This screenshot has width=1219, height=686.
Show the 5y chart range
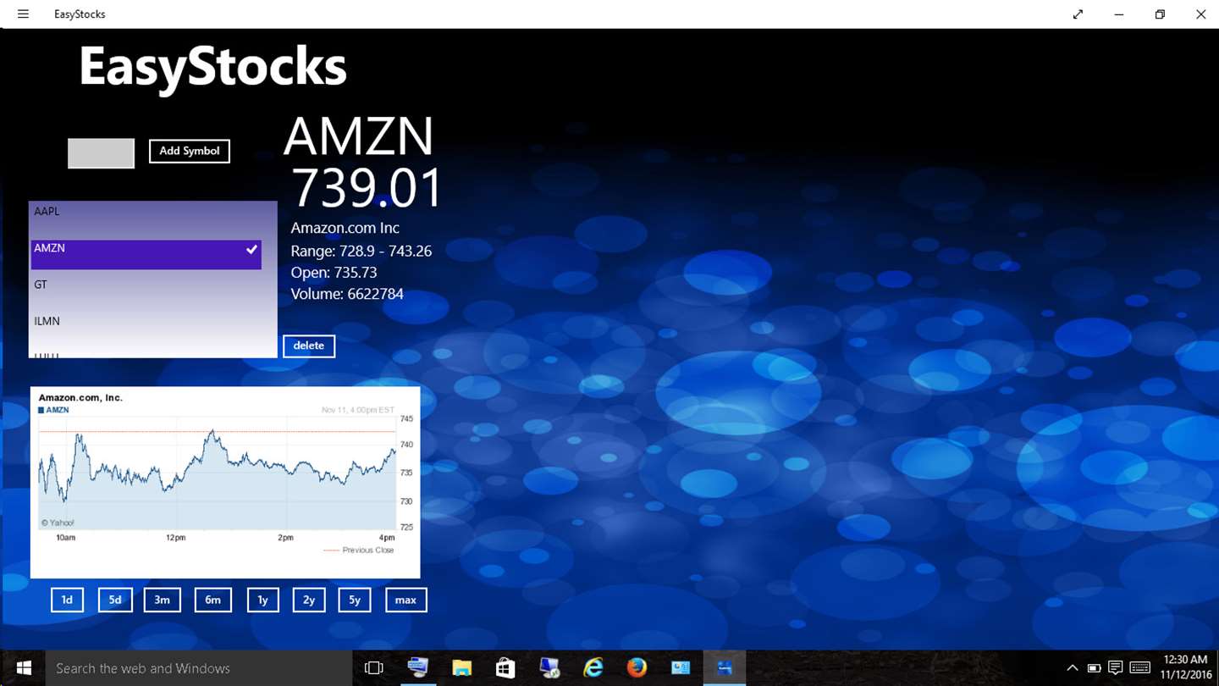(x=355, y=600)
